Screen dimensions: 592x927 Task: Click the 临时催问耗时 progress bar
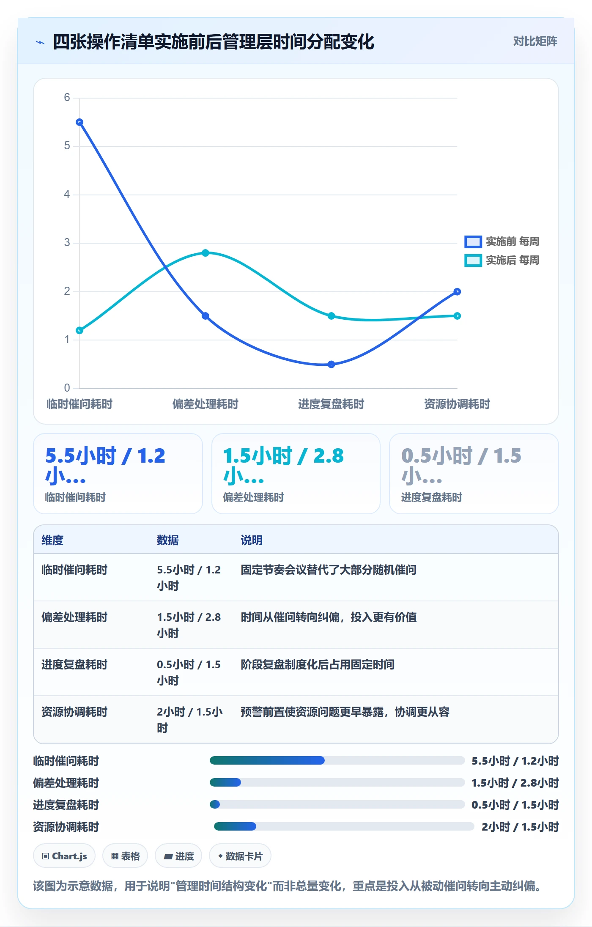click(x=337, y=760)
